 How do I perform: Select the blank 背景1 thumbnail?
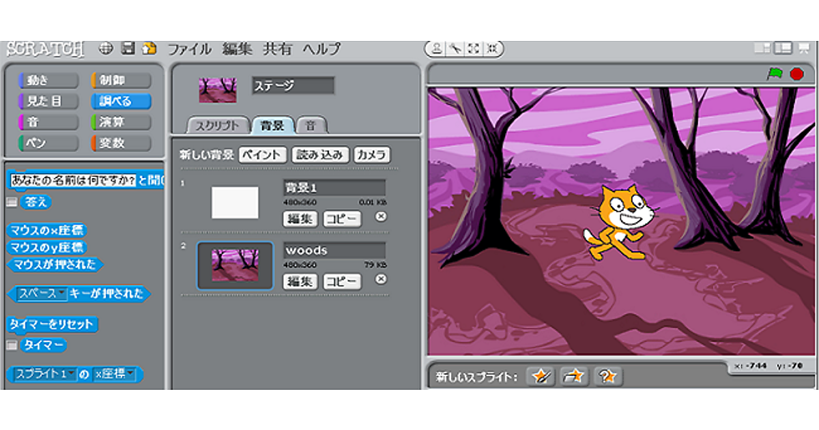pos(235,203)
